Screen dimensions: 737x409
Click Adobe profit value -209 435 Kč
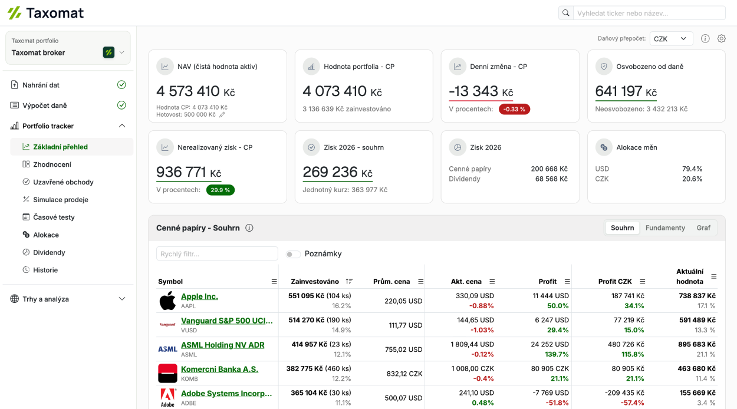tap(624, 393)
